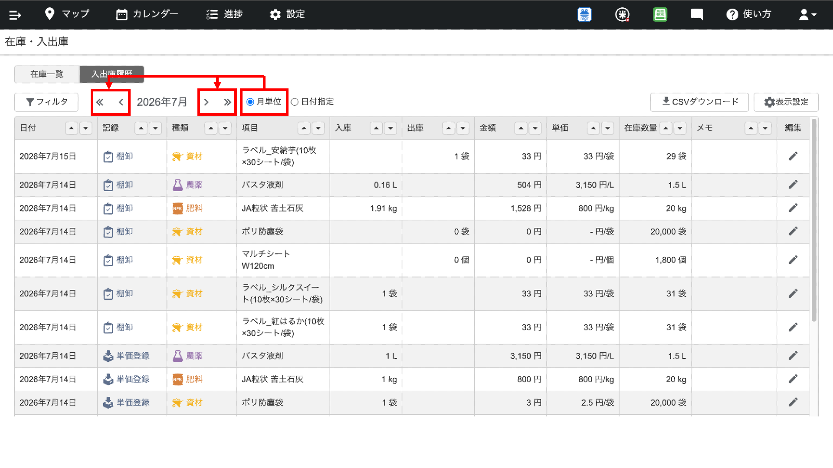Open the hamburger side menu icon
The width and height of the screenshot is (833, 468).
point(15,15)
